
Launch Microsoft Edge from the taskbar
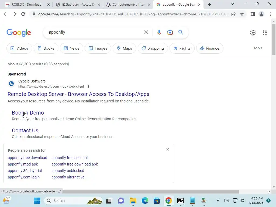tap(145, 201)
